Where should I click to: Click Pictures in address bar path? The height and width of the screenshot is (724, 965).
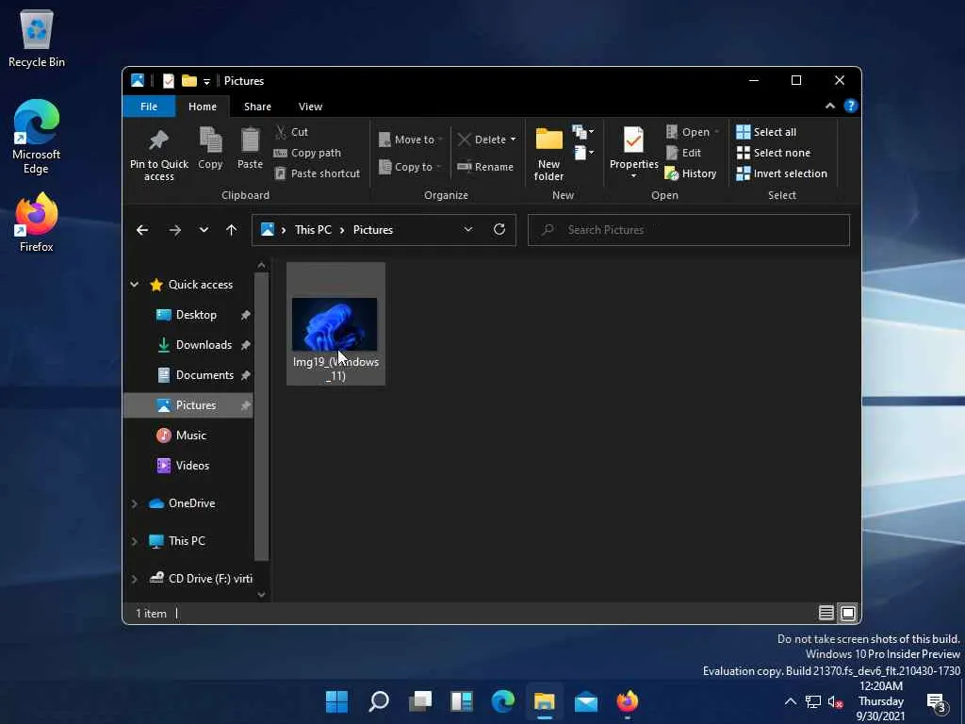pyautogui.click(x=373, y=230)
